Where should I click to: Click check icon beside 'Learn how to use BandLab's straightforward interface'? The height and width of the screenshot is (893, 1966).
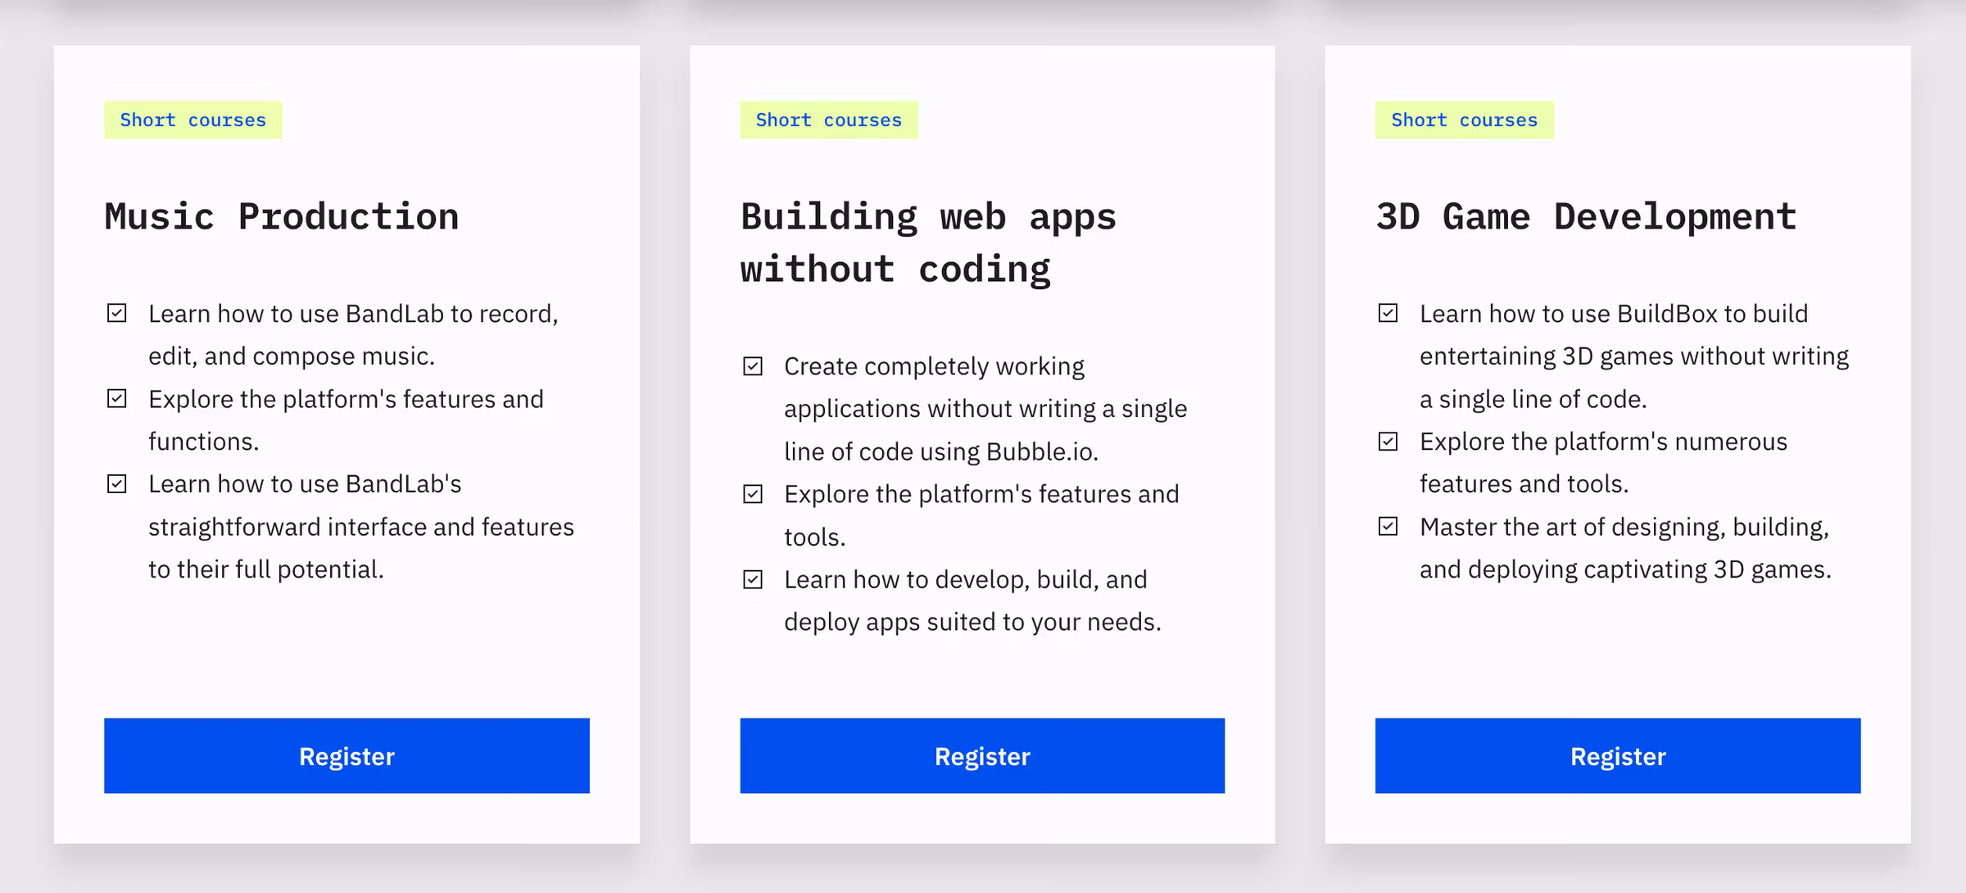click(117, 483)
